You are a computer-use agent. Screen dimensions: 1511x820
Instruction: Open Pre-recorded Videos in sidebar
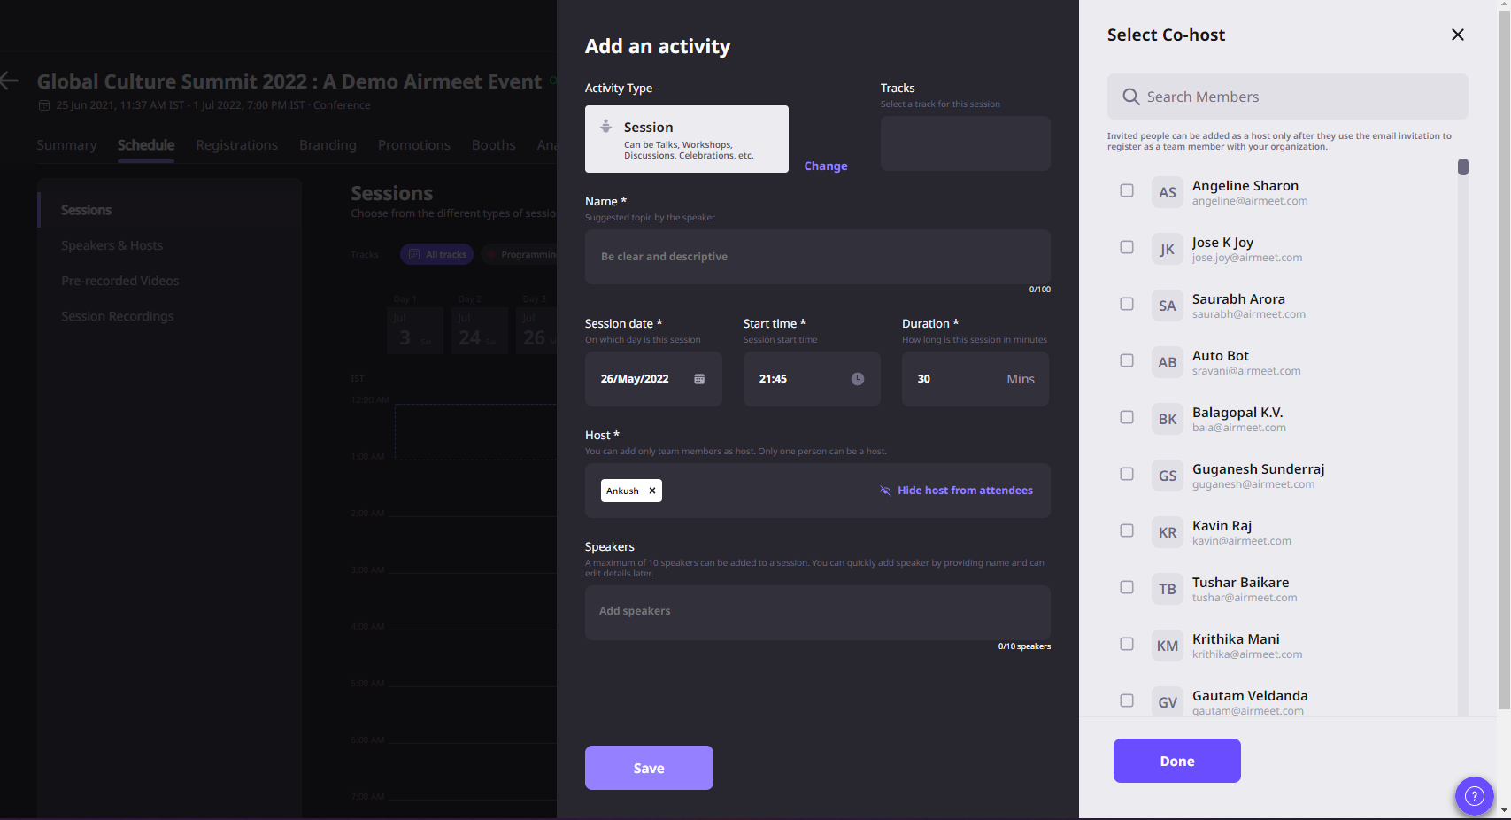click(x=119, y=281)
